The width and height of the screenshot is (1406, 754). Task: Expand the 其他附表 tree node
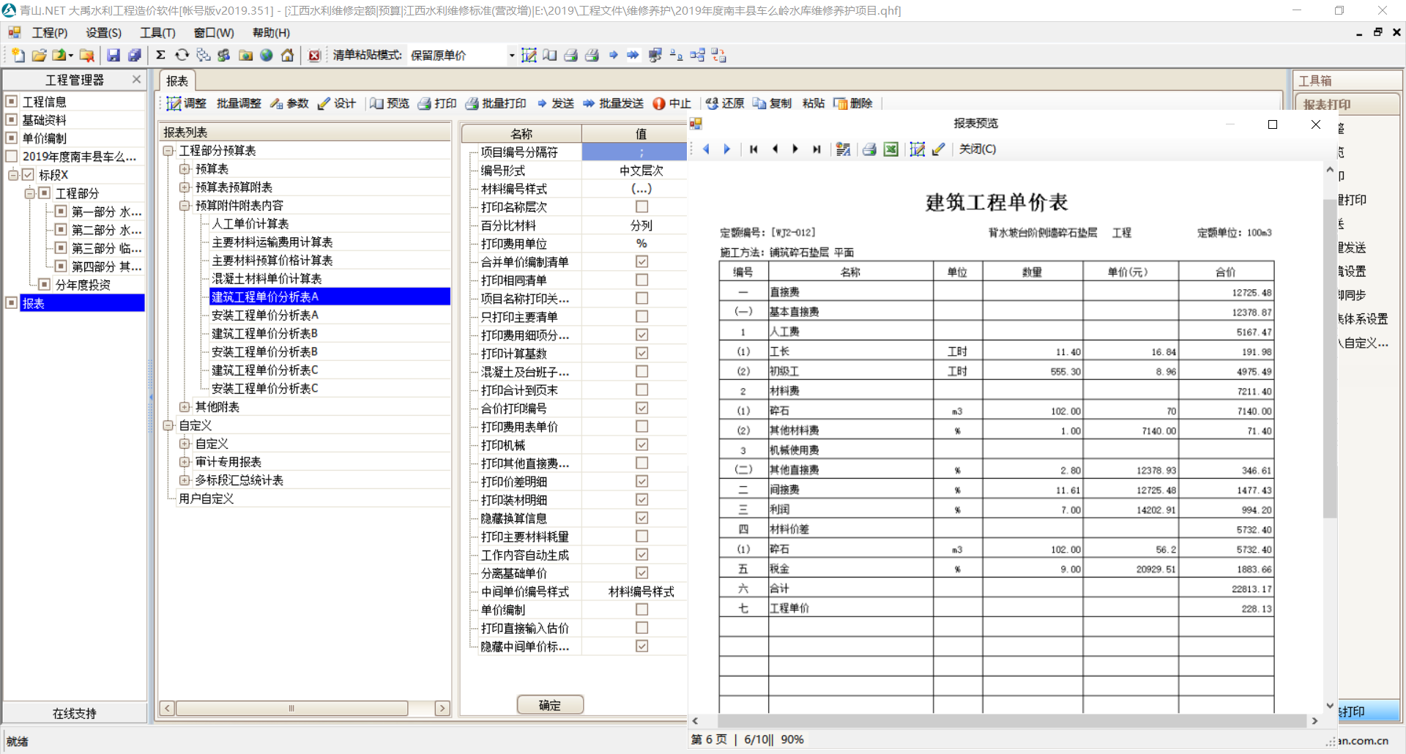[185, 407]
